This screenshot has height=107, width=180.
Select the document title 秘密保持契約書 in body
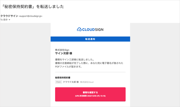coord(63,78)
